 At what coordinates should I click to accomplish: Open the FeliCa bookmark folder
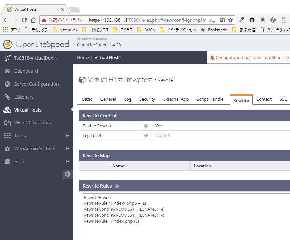(146, 30)
